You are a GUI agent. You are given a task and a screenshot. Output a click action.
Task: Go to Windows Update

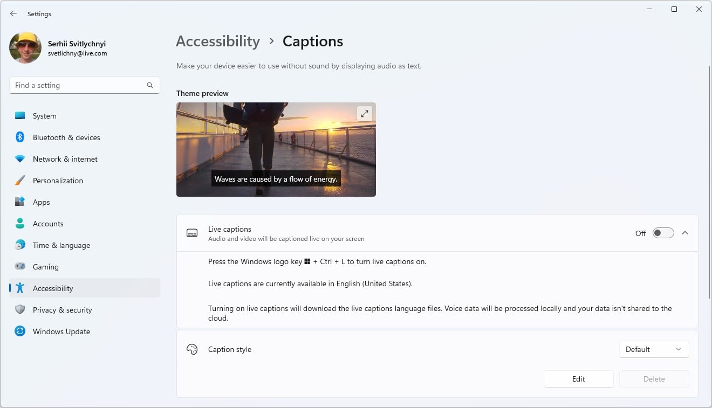85,331
